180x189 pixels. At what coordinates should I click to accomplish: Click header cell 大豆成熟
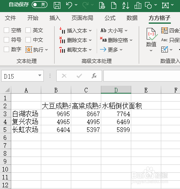pos(56,106)
